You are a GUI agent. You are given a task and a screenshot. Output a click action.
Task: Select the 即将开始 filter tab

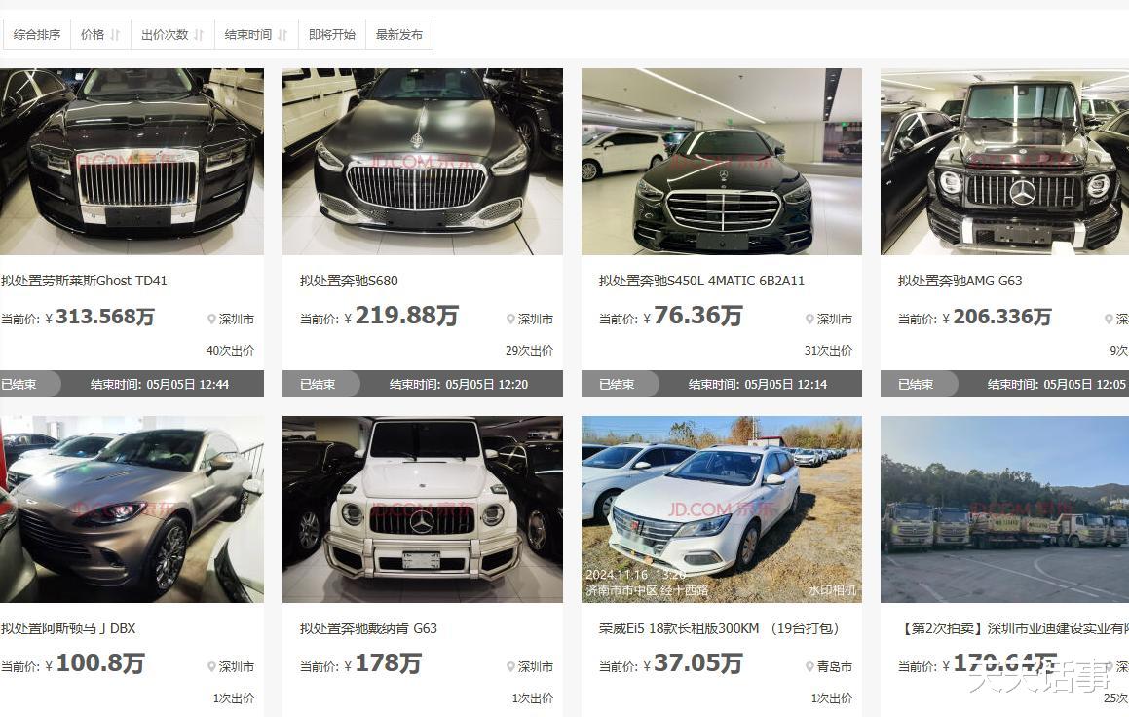coord(332,34)
